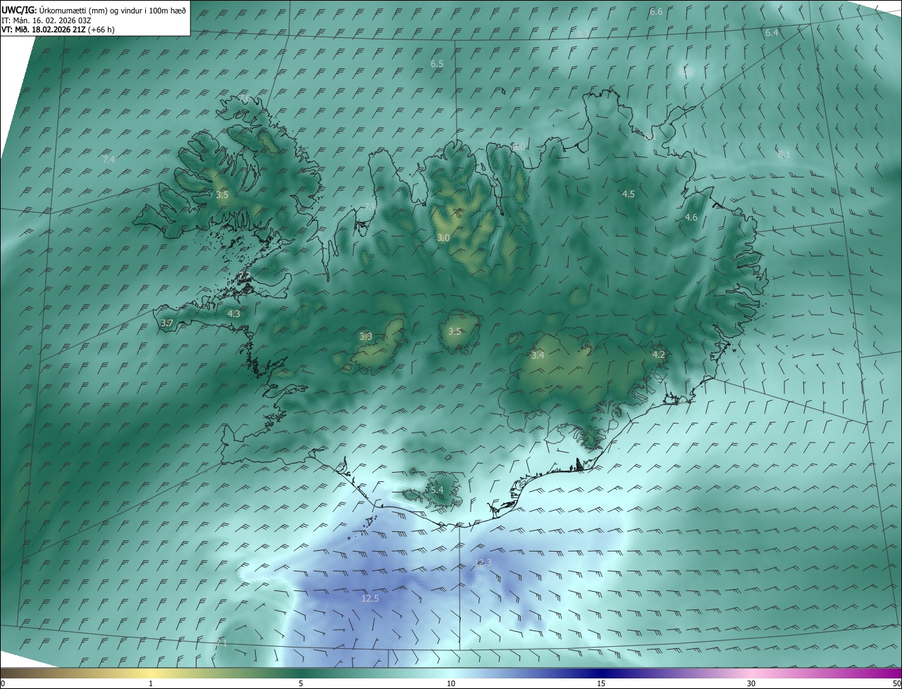
Task: Select the 3.0 value in northern highlands
Action: coord(443,238)
